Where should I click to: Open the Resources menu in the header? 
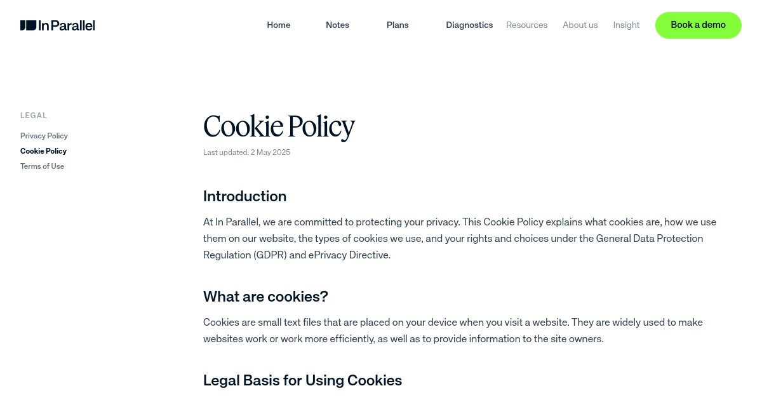pyautogui.click(x=526, y=25)
